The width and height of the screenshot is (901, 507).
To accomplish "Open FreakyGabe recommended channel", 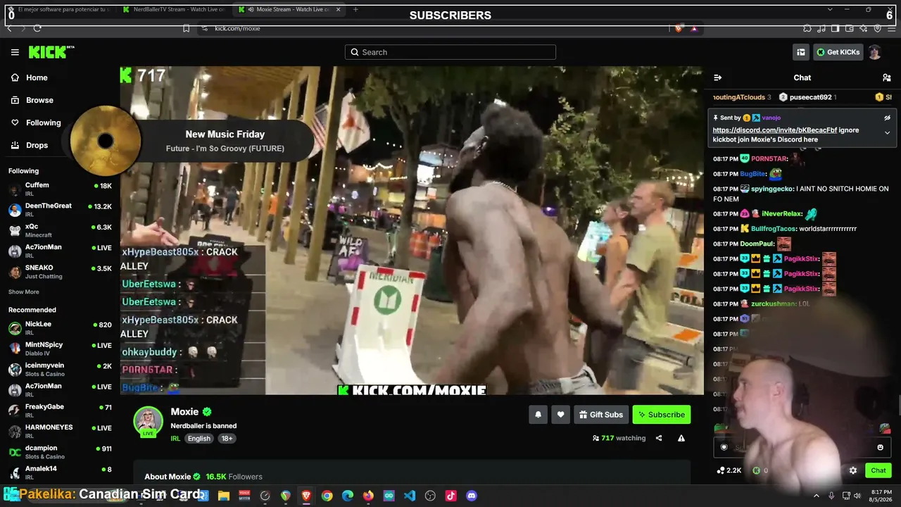I will click(x=60, y=411).
